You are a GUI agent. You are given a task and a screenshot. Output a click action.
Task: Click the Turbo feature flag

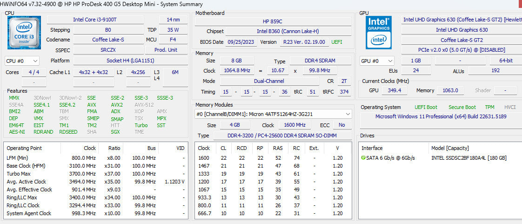click(x=141, y=125)
